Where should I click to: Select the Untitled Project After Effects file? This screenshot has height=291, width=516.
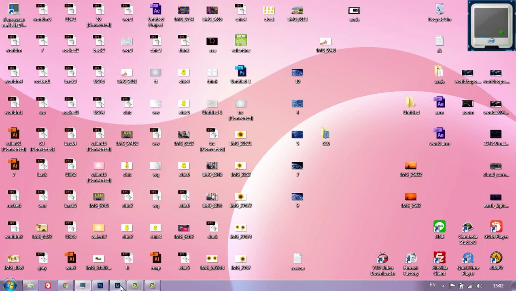click(156, 15)
